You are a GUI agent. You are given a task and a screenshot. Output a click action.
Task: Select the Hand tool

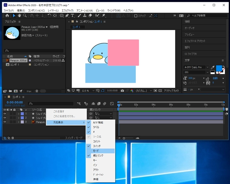[20, 16]
